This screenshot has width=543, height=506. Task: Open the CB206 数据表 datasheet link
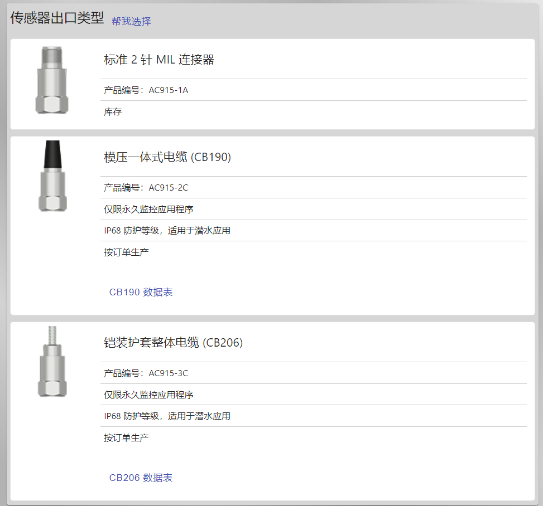[141, 478]
